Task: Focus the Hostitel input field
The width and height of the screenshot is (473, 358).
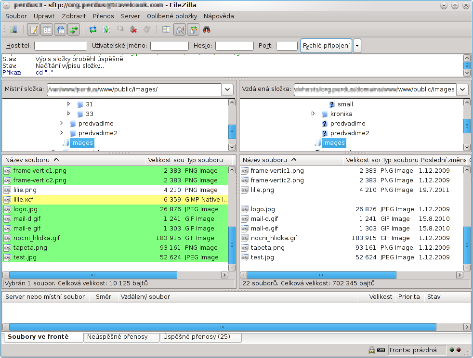Action: pyautogui.click(x=61, y=46)
